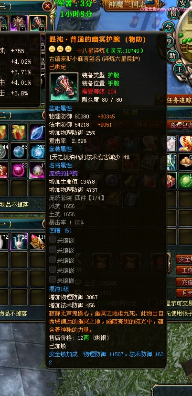Image resolution: width=192 pixels, height=396 pixels.
Task: Select the green cabbage item in bag
Action: tap(185, 181)
